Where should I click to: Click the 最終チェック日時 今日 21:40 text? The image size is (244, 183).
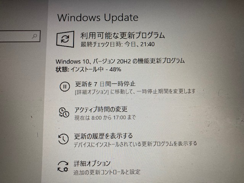[118, 44]
